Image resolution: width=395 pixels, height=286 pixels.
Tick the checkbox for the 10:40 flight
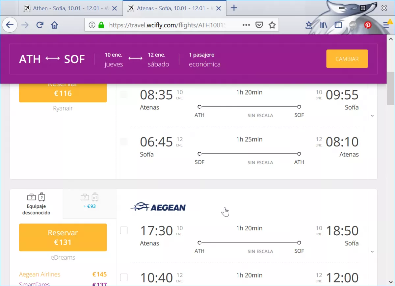(124, 277)
